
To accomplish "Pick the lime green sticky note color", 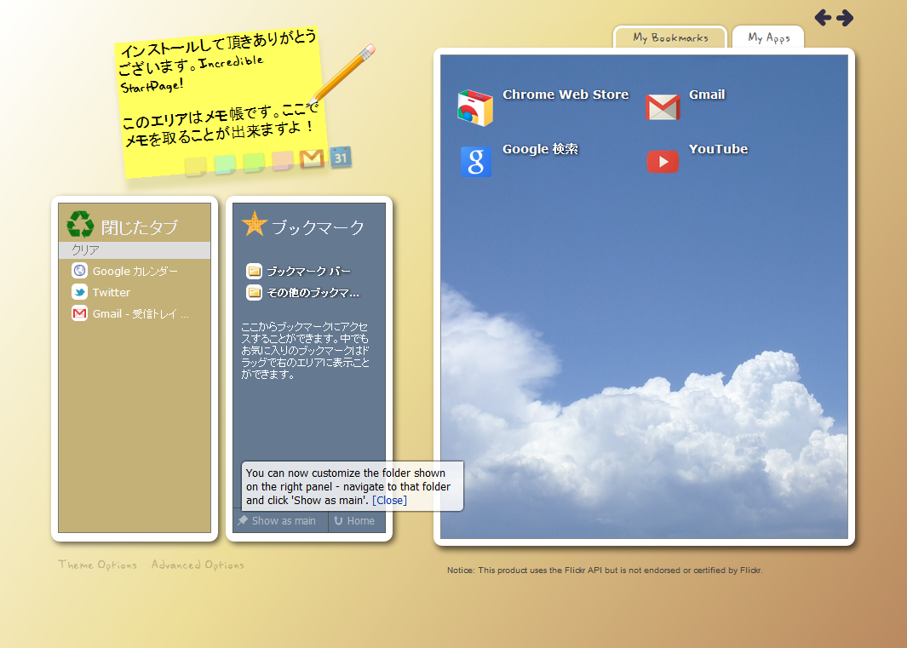I will click(x=253, y=162).
